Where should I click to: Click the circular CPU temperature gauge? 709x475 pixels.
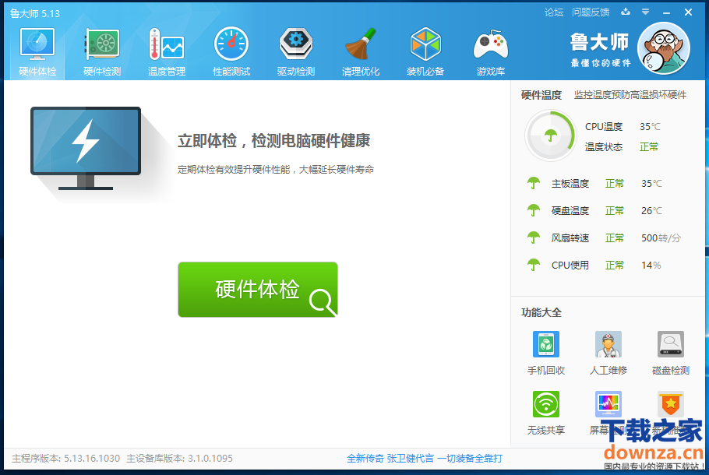tap(551, 136)
